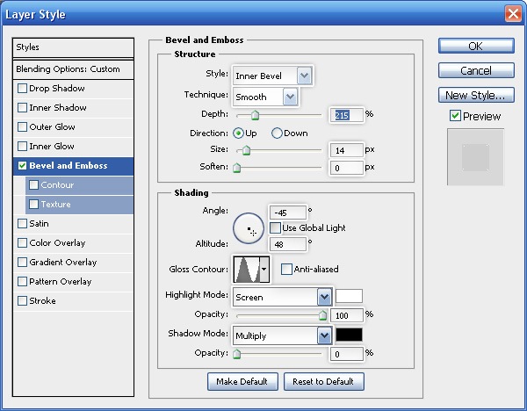The height and width of the screenshot is (411, 527).
Task: Select the Stroke style entry
Action: [42, 301]
